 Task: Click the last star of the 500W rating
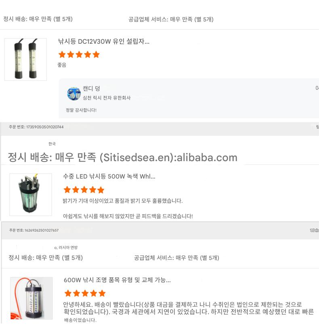(101, 190)
